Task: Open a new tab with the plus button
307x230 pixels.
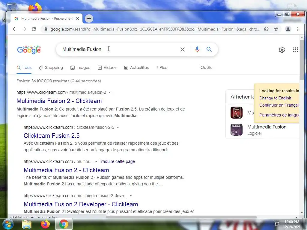Action: (x=89, y=19)
